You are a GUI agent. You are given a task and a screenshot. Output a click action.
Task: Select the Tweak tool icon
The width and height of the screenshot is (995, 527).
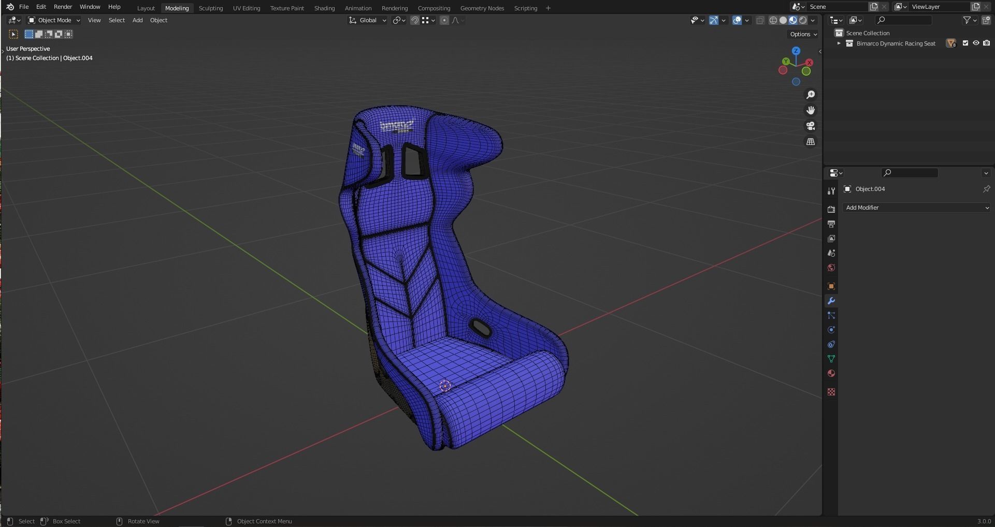coord(13,34)
